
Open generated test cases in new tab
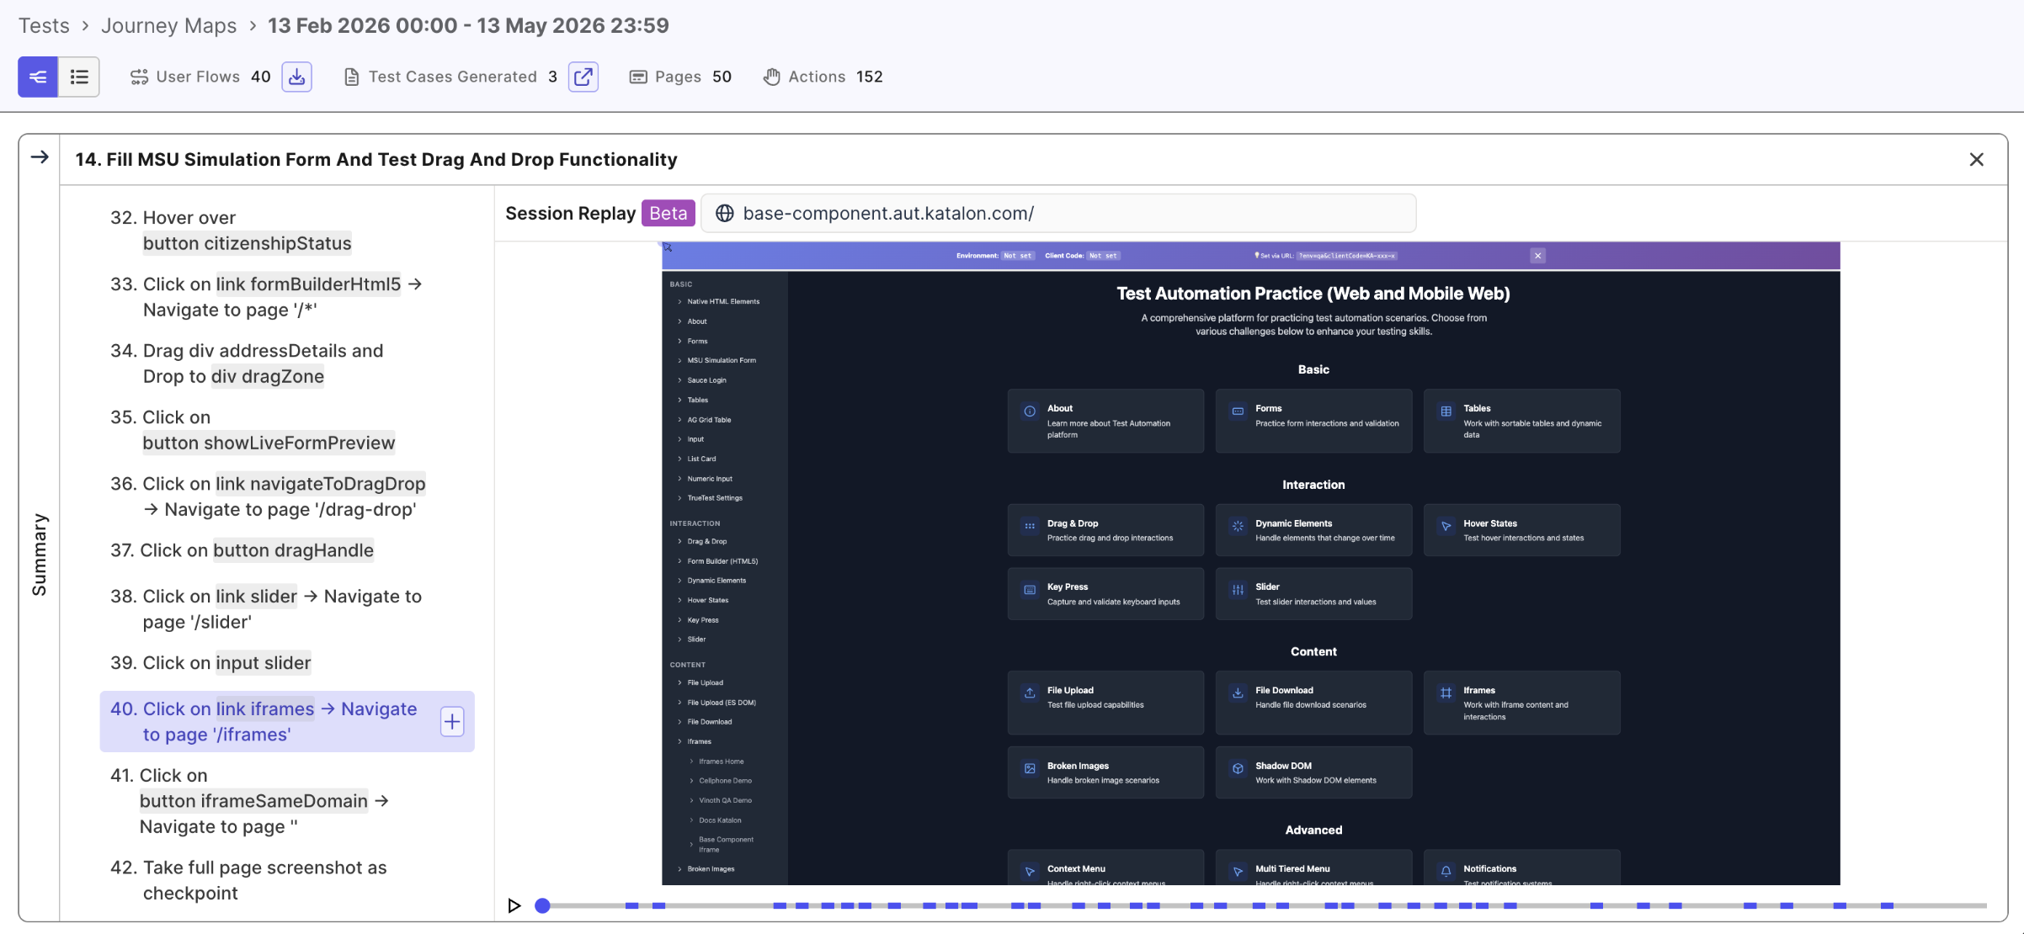tap(583, 77)
